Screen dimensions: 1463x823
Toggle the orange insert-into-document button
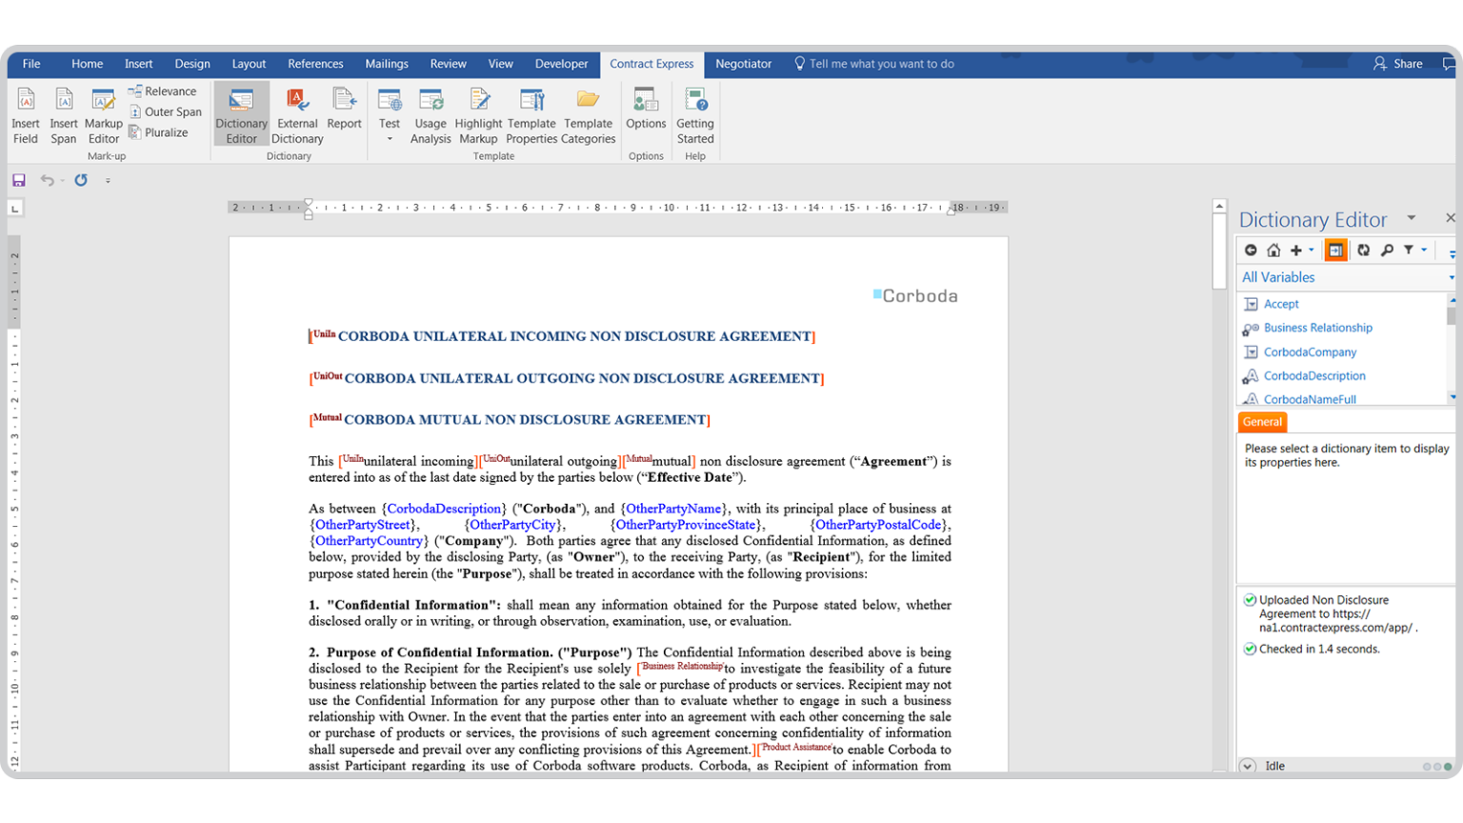coord(1335,251)
